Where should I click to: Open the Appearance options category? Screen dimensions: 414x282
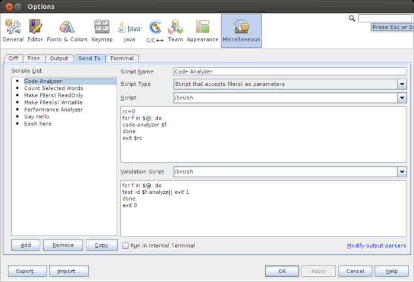click(x=202, y=31)
